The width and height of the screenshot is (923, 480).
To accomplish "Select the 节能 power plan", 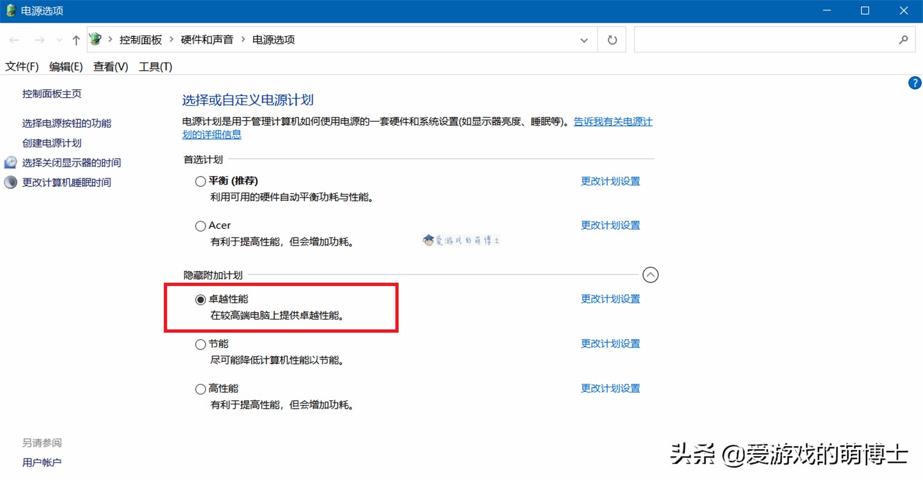I will [x=200, y=343].
